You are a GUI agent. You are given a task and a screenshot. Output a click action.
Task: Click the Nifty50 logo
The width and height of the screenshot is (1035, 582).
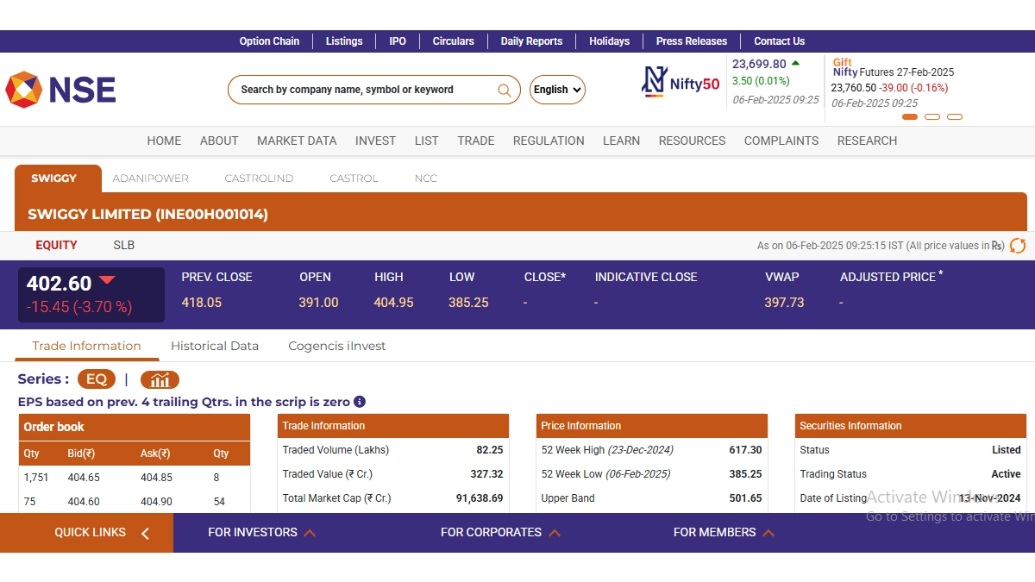681,83
